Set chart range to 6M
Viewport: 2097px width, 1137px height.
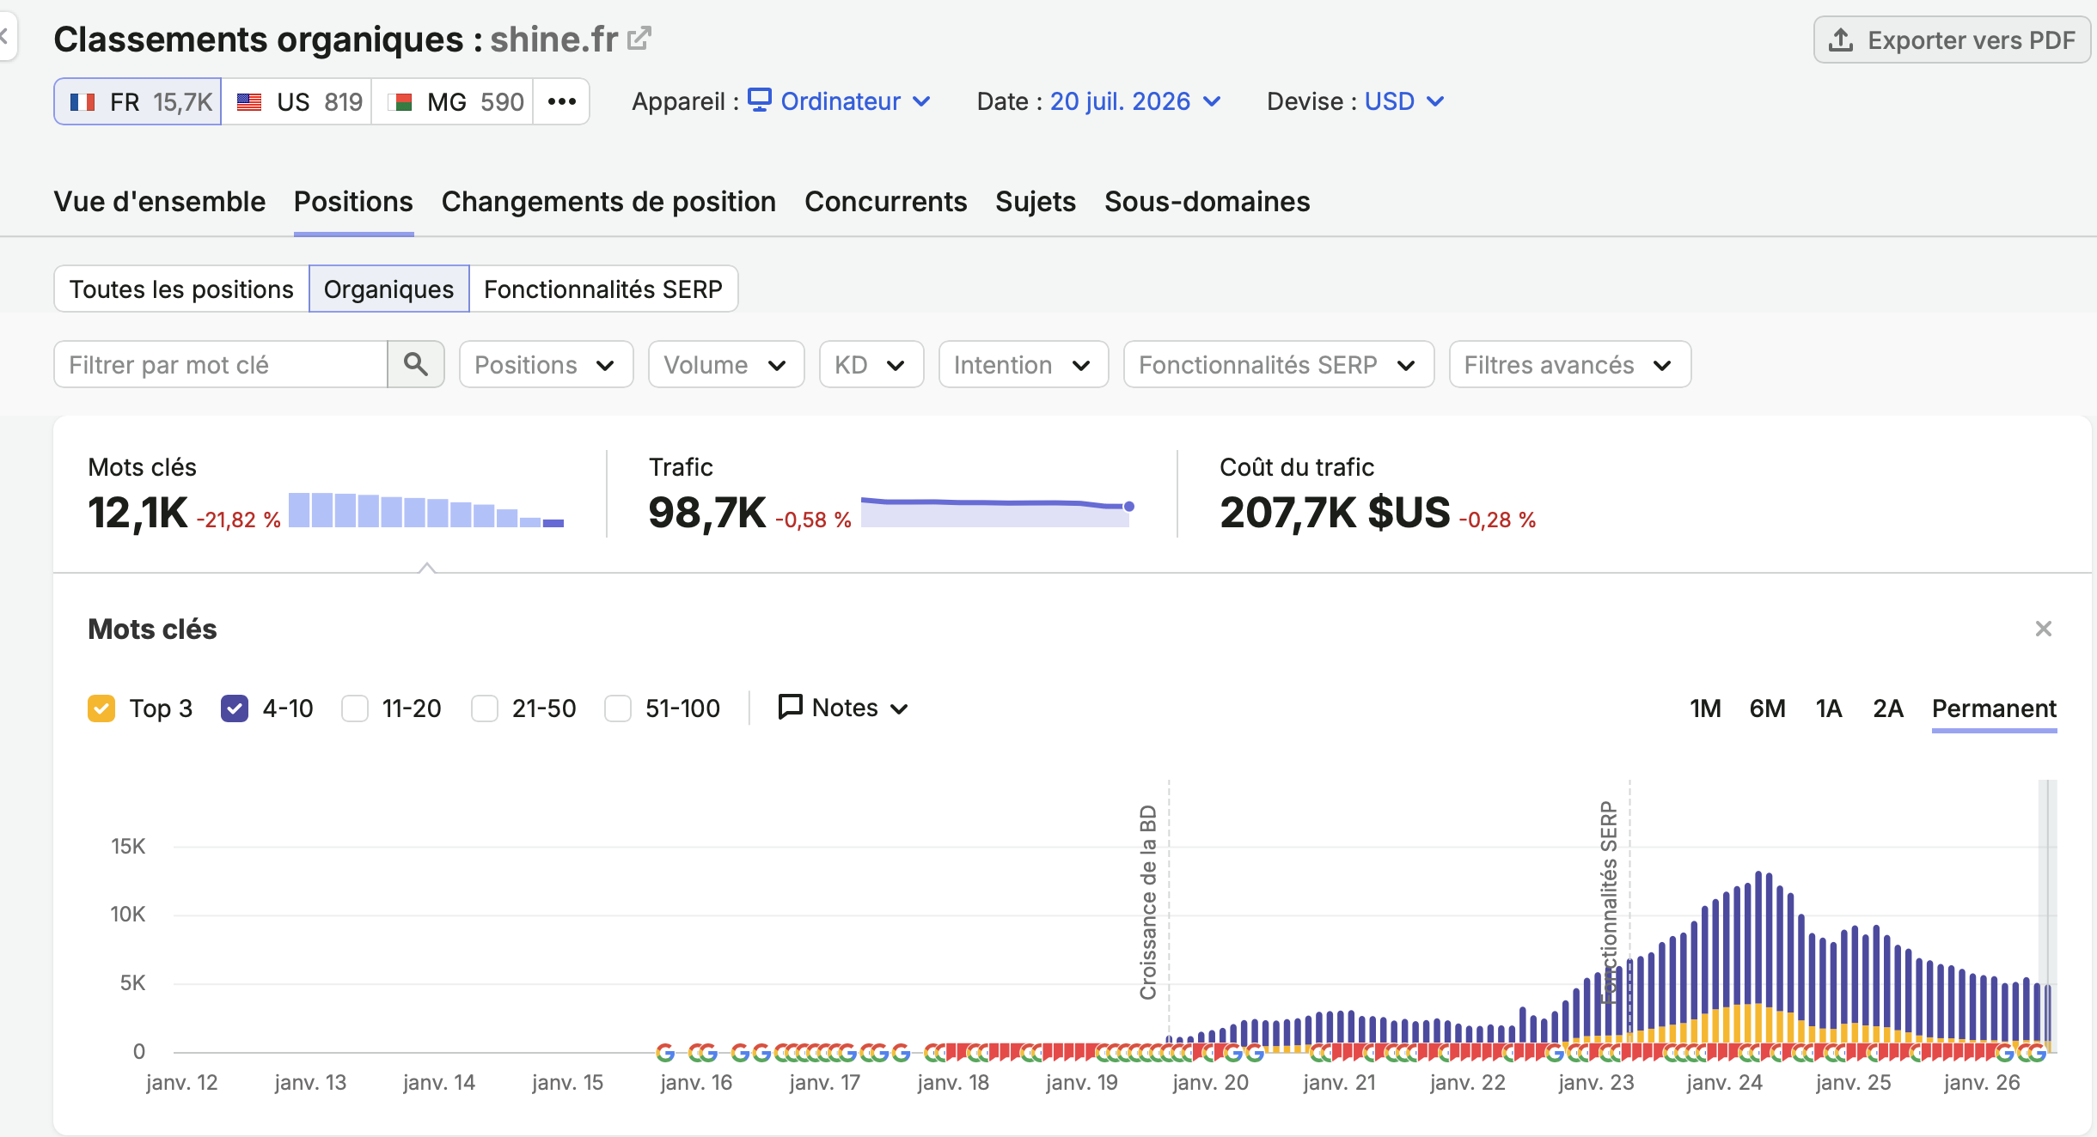pos(1767,708)
